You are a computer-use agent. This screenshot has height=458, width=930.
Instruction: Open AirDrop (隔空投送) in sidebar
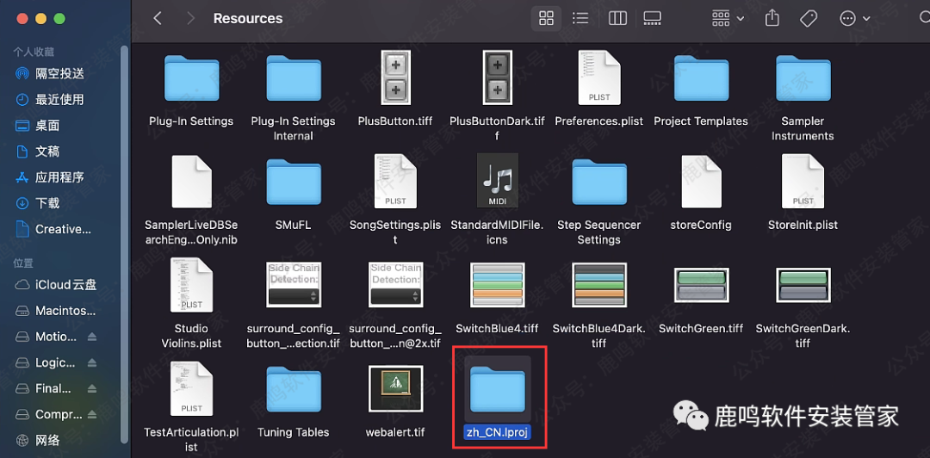(59, 74)
